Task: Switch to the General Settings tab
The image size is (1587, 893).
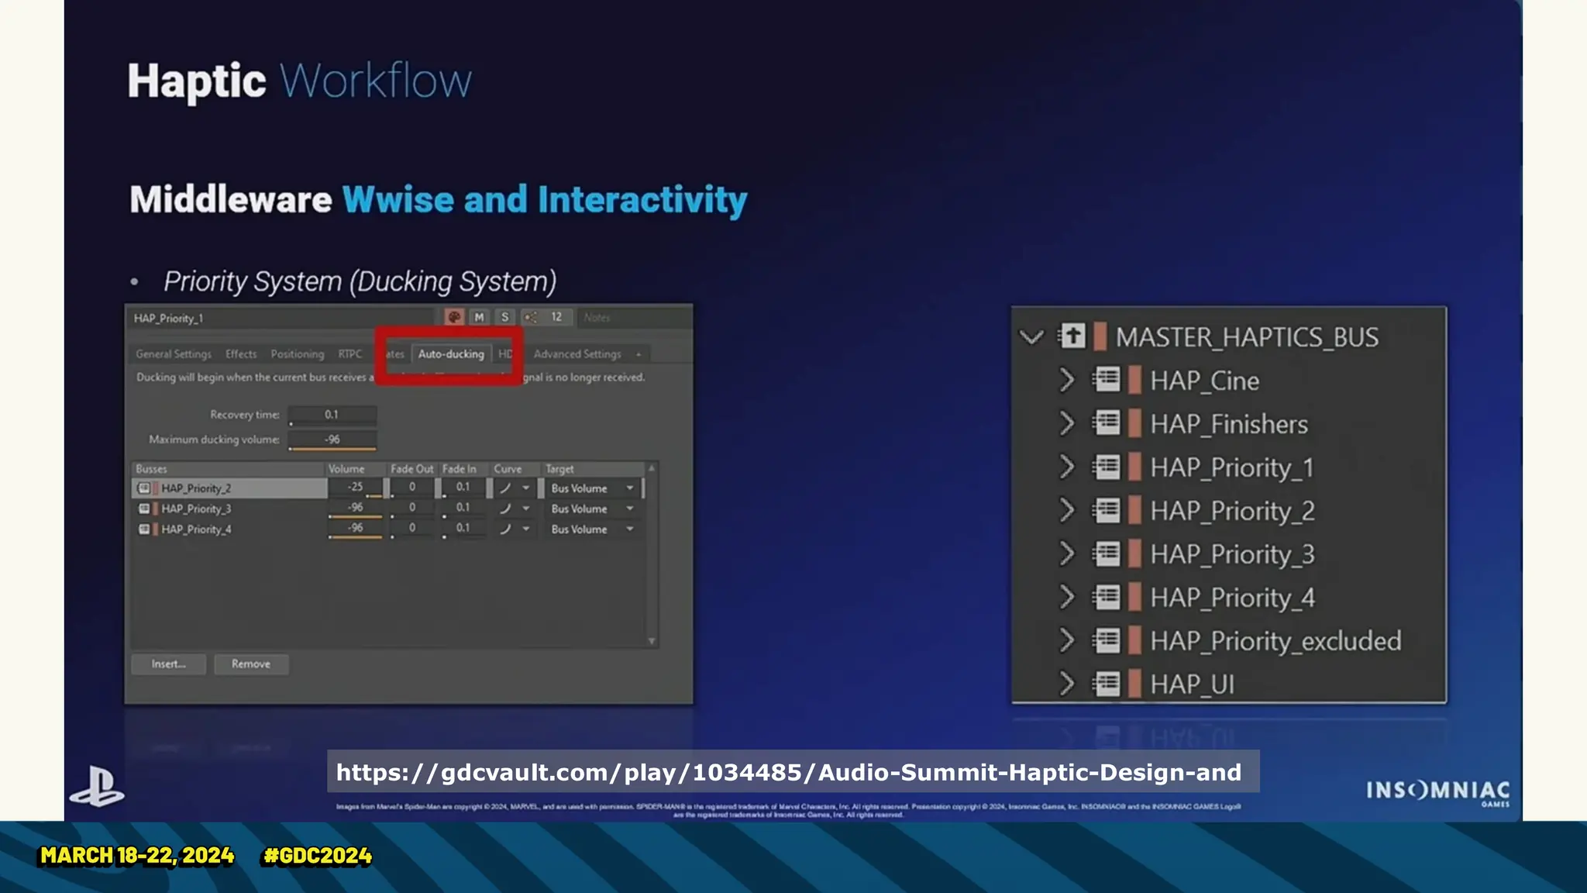Action: [174, 354]
